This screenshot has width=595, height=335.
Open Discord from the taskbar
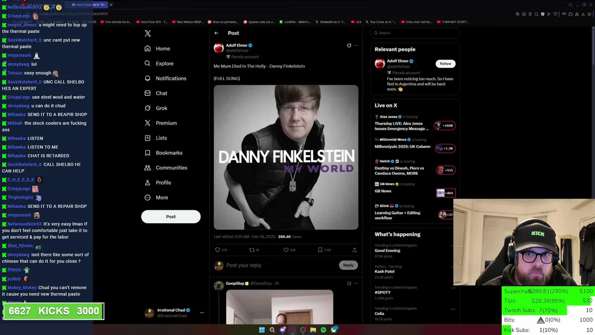pyautogui.click(x=282, y=330)
